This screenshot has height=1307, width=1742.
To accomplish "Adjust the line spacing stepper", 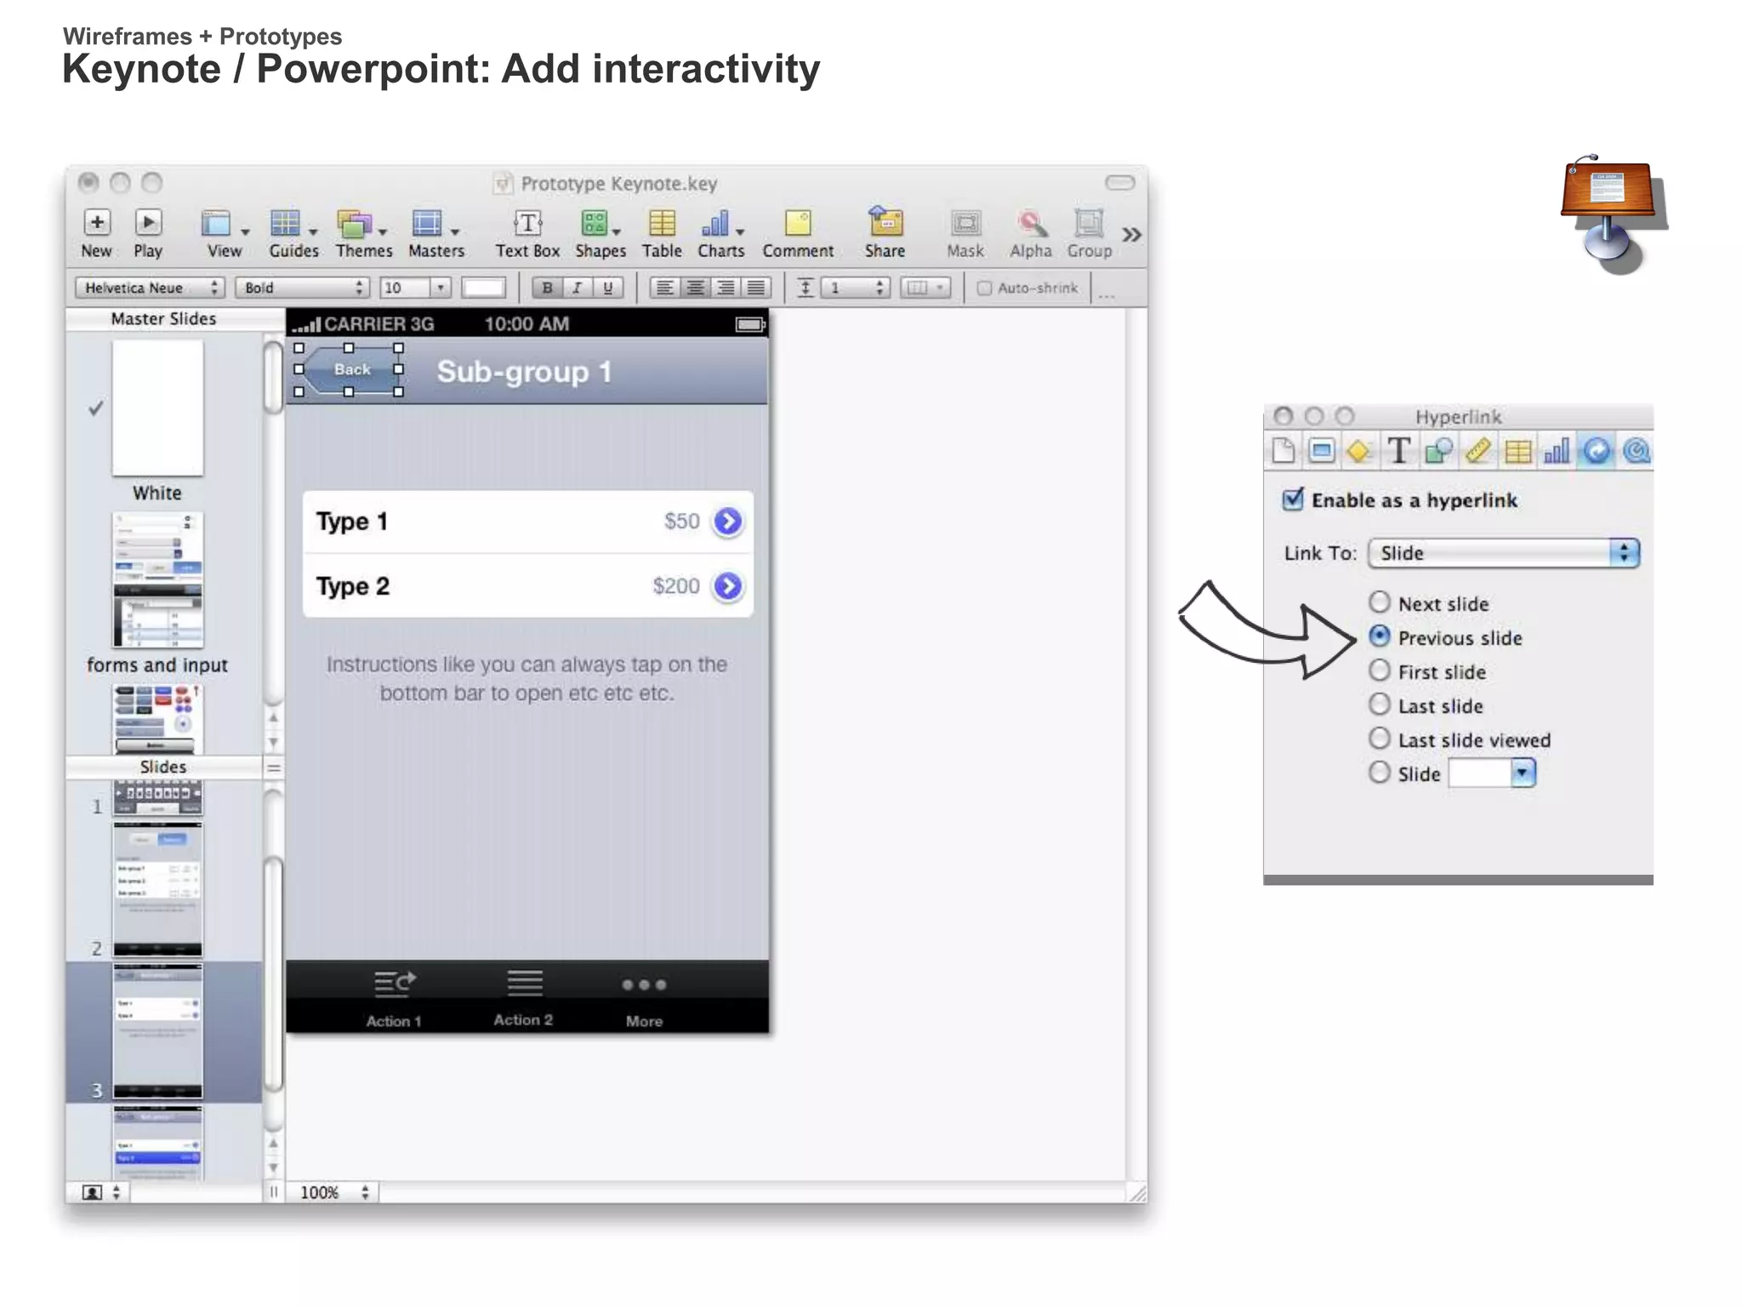I will (881, 288).
